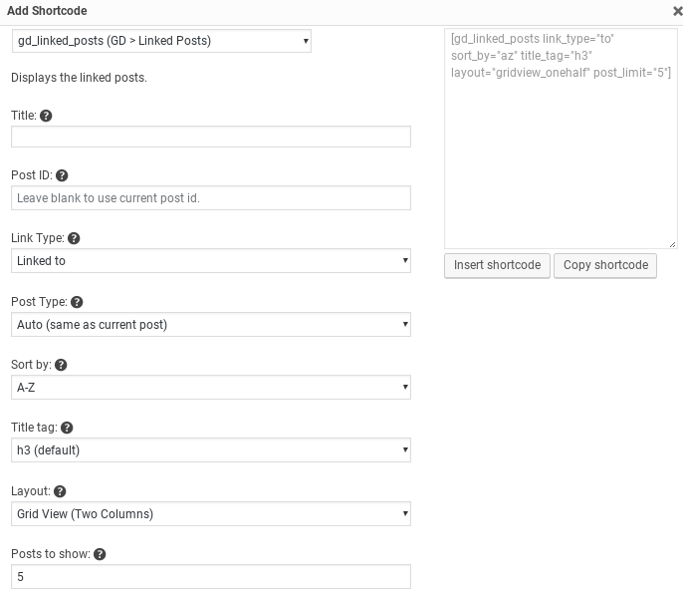Click the Posts to show number field
The height and width of the screenshot is (590, 683).
coord(211,577)
